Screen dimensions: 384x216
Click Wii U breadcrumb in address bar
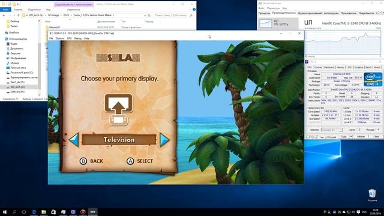click(x=66, y=15)
